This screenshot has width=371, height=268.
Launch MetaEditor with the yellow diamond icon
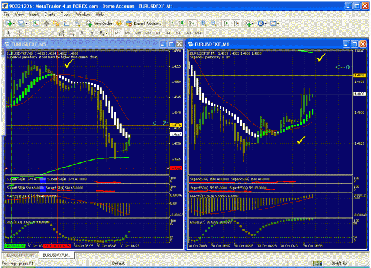tap(119, 23)
